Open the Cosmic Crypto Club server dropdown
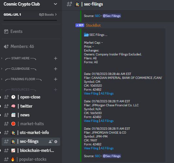The image size is (174, 163). (x=55, y=4)
